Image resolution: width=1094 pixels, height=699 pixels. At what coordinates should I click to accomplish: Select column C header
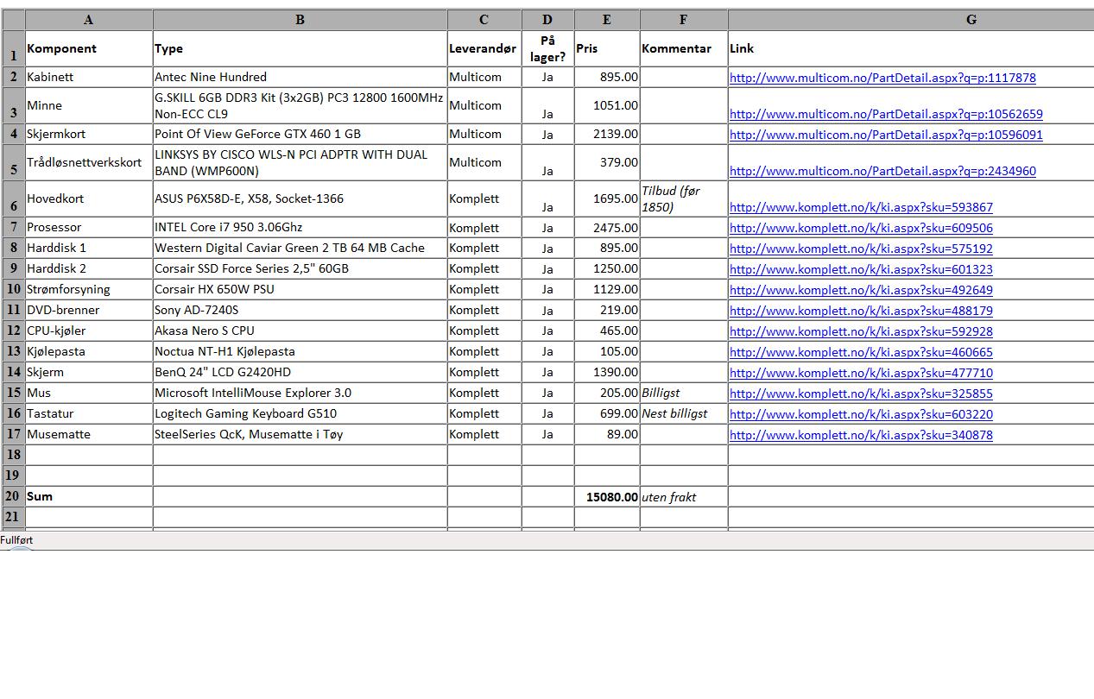[484, 20]
